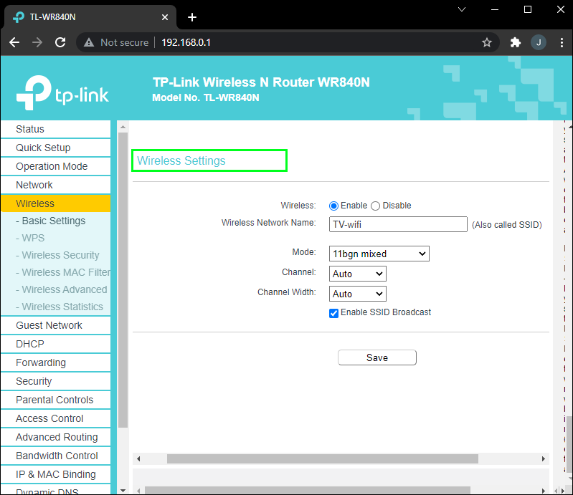
Task: Bookmark this page with the star icon
Action: pyautogui.click(x=487, y=42)
